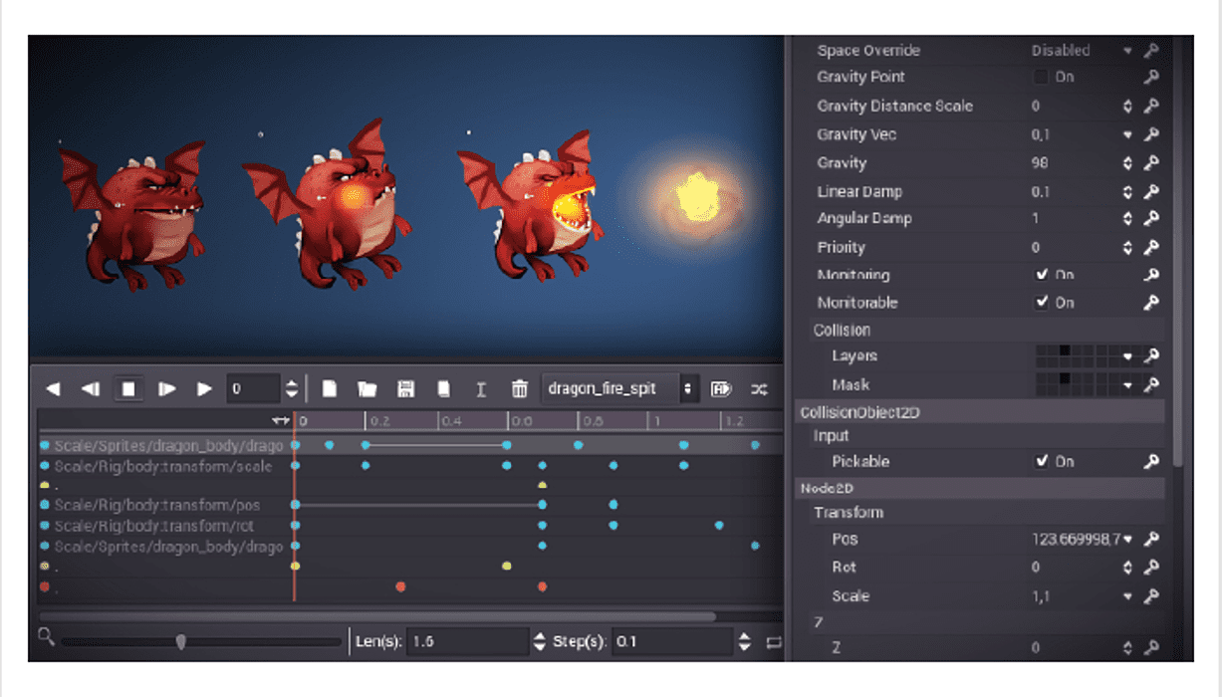Stop the animation playback
Screen dimensions: 1222x697
pos(128,388)
